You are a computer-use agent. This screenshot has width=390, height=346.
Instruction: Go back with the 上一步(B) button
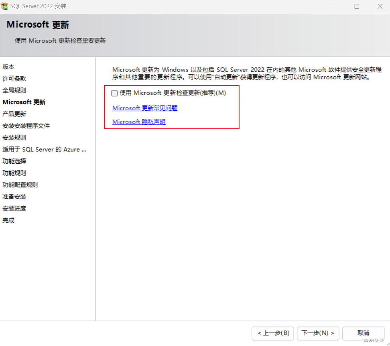tap(273, 333)
